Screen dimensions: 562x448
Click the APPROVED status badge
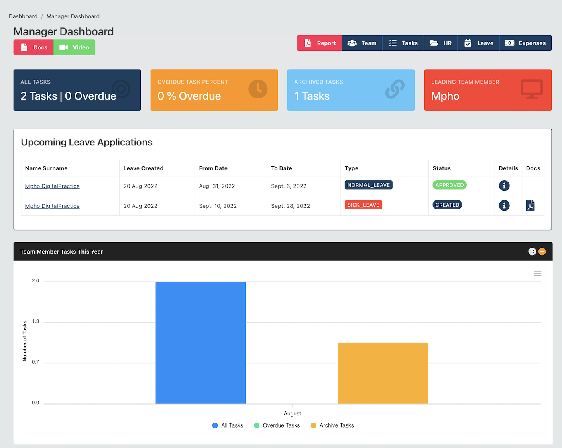(450, 185)
